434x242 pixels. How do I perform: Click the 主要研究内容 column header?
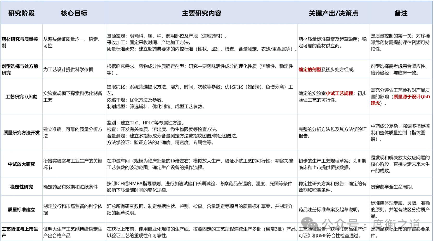pyautogui.click(x=201, y=13)
